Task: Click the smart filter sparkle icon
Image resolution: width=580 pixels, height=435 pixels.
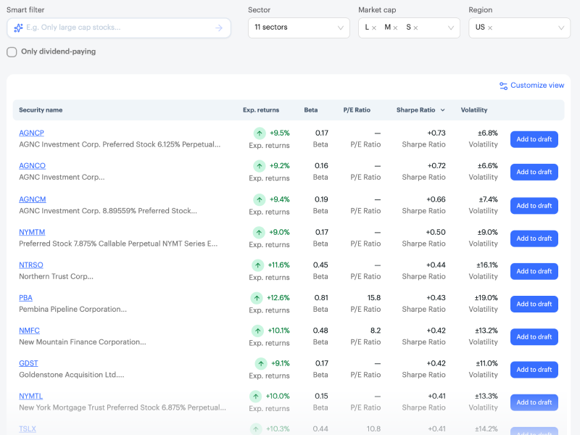Action: 18,28
